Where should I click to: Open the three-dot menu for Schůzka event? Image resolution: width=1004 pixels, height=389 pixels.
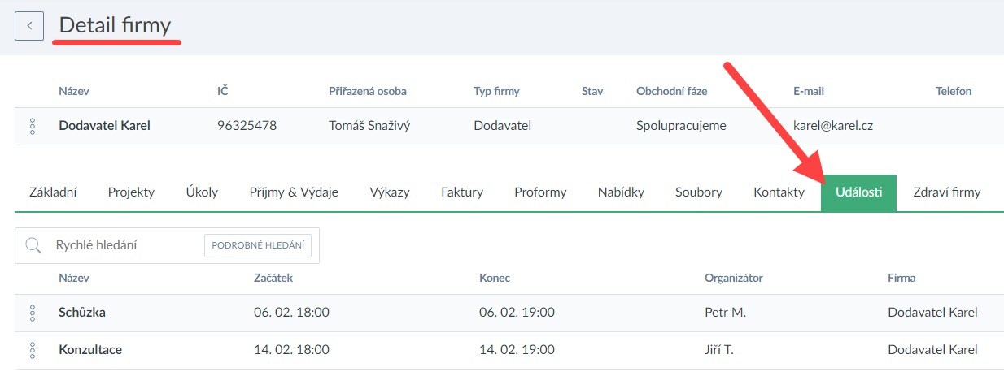point(33,313)
